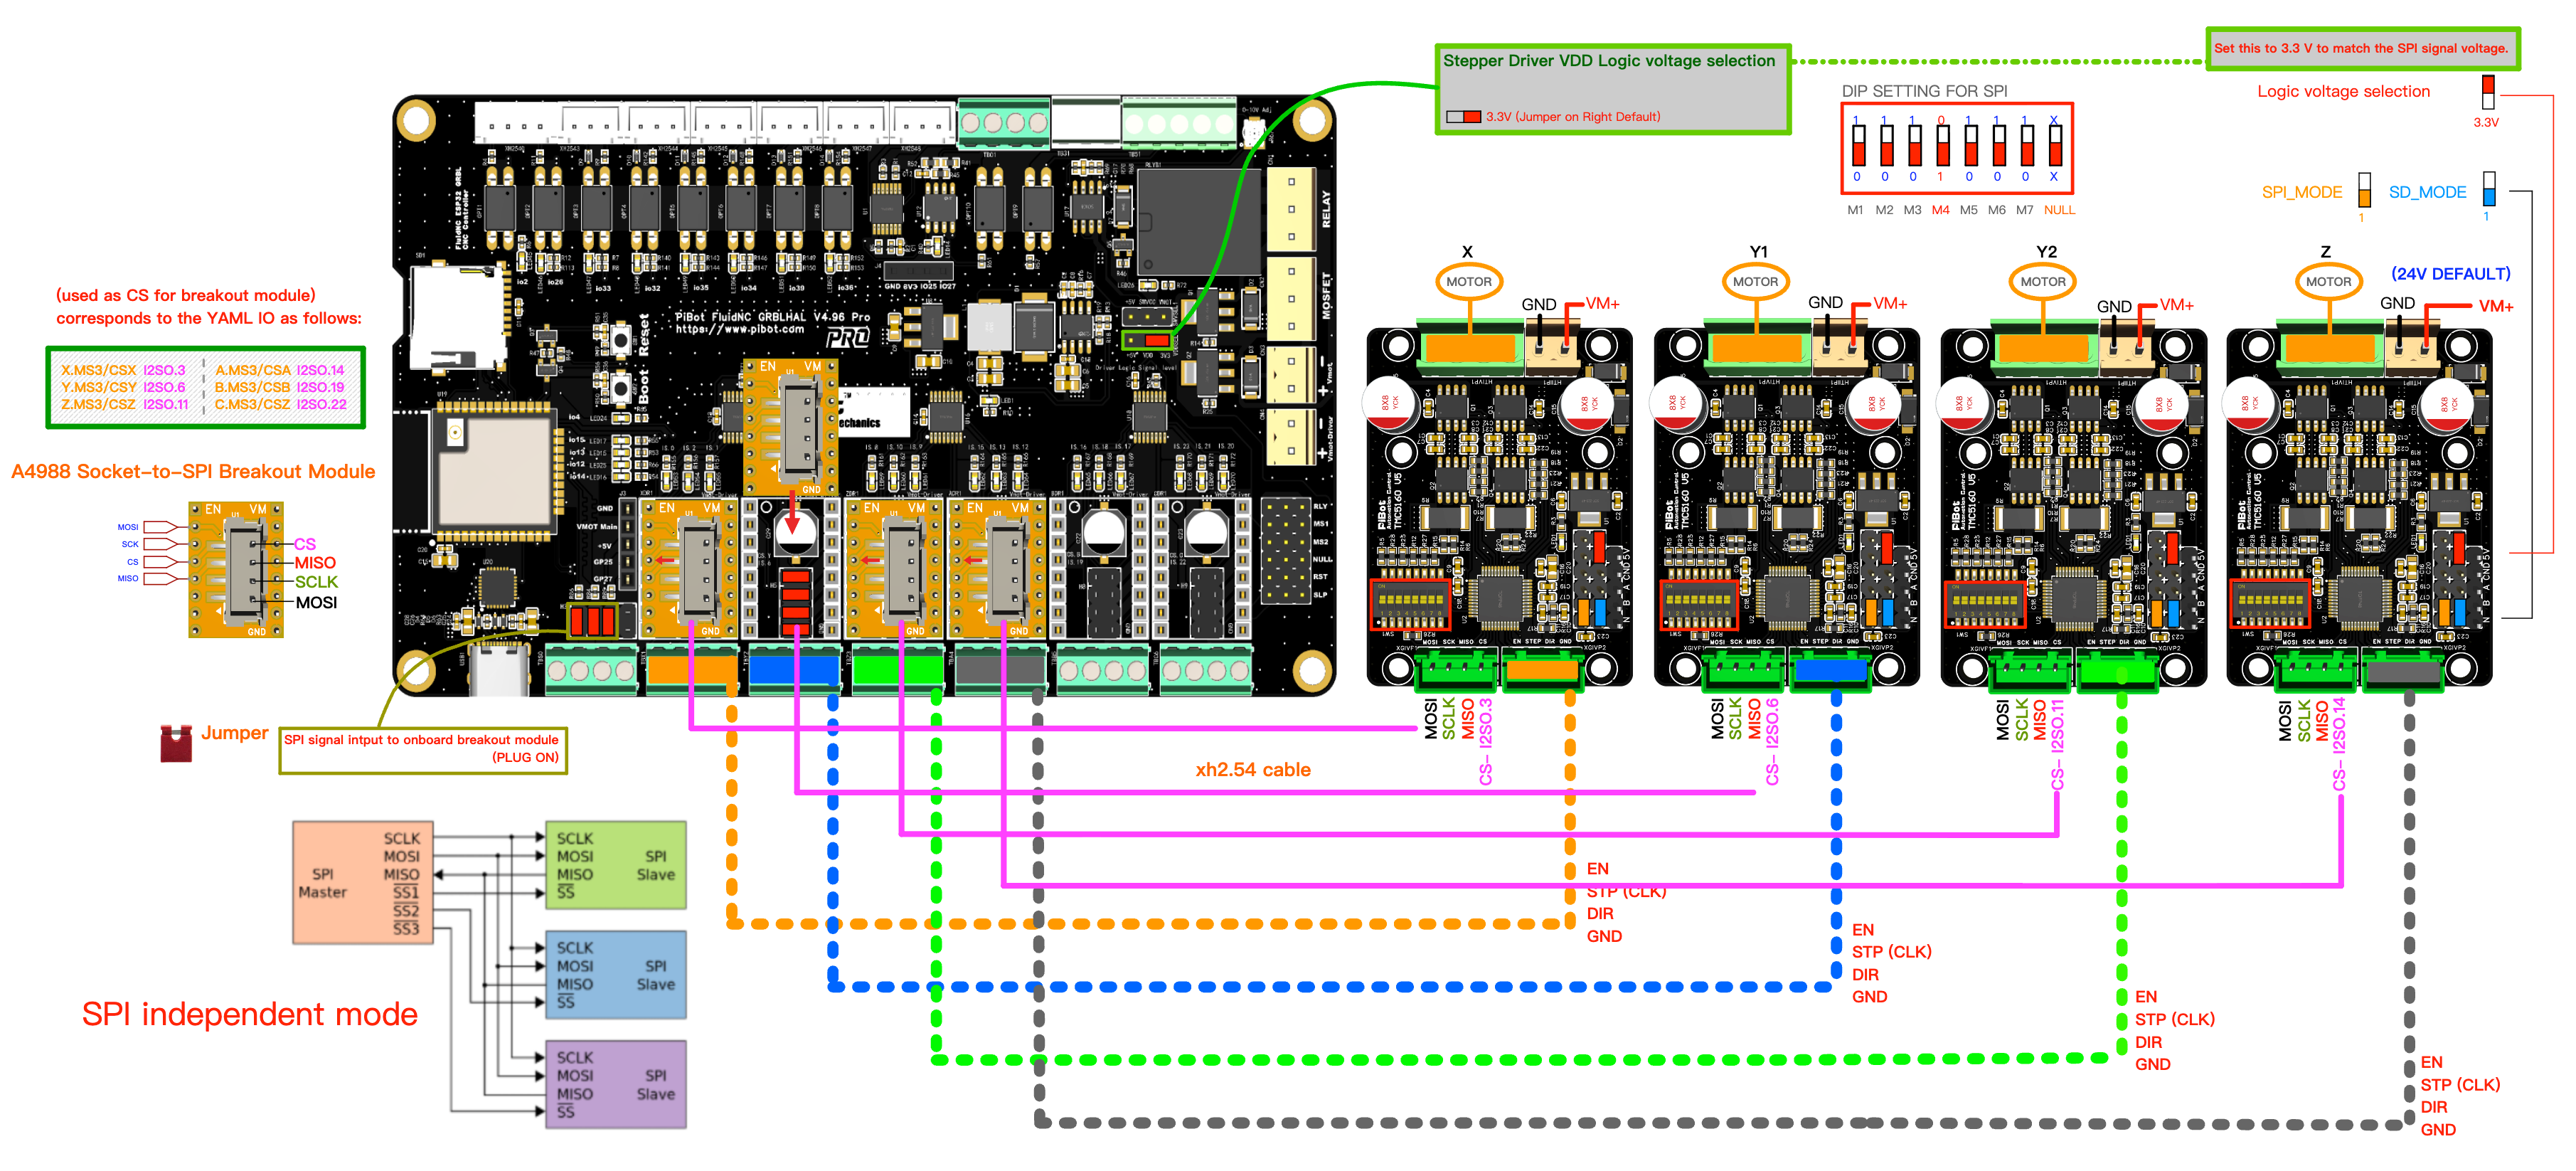Click 'DIP SETTING FOR SPI' label
This screenshot has width=2576, height=1171.
(1924, 91)
